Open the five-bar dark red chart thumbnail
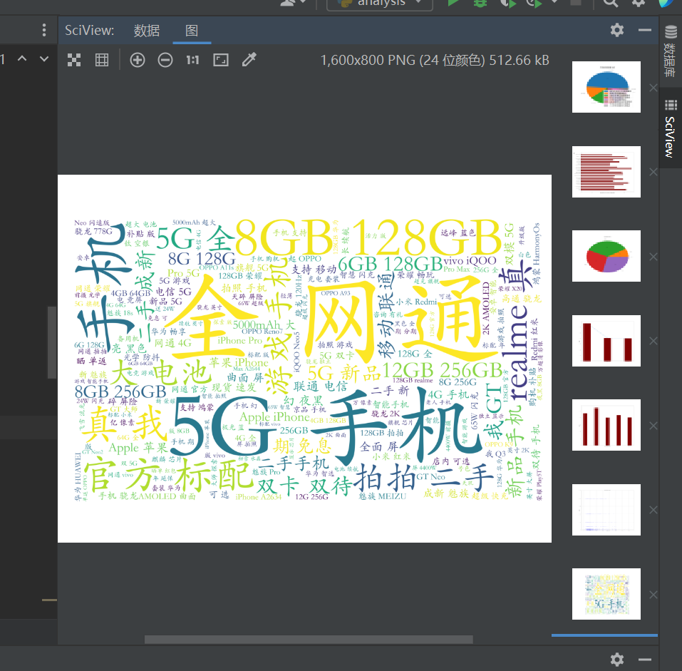 [606, 425]
